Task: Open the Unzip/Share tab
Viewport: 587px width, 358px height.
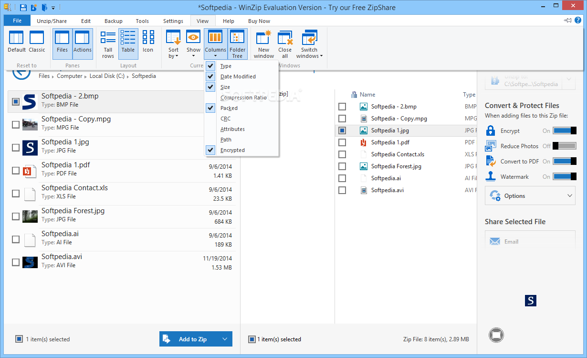Action: [52, 21]
